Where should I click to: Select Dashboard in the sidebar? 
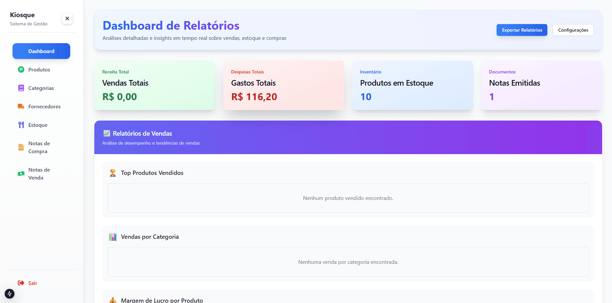(x=41, y=51)
